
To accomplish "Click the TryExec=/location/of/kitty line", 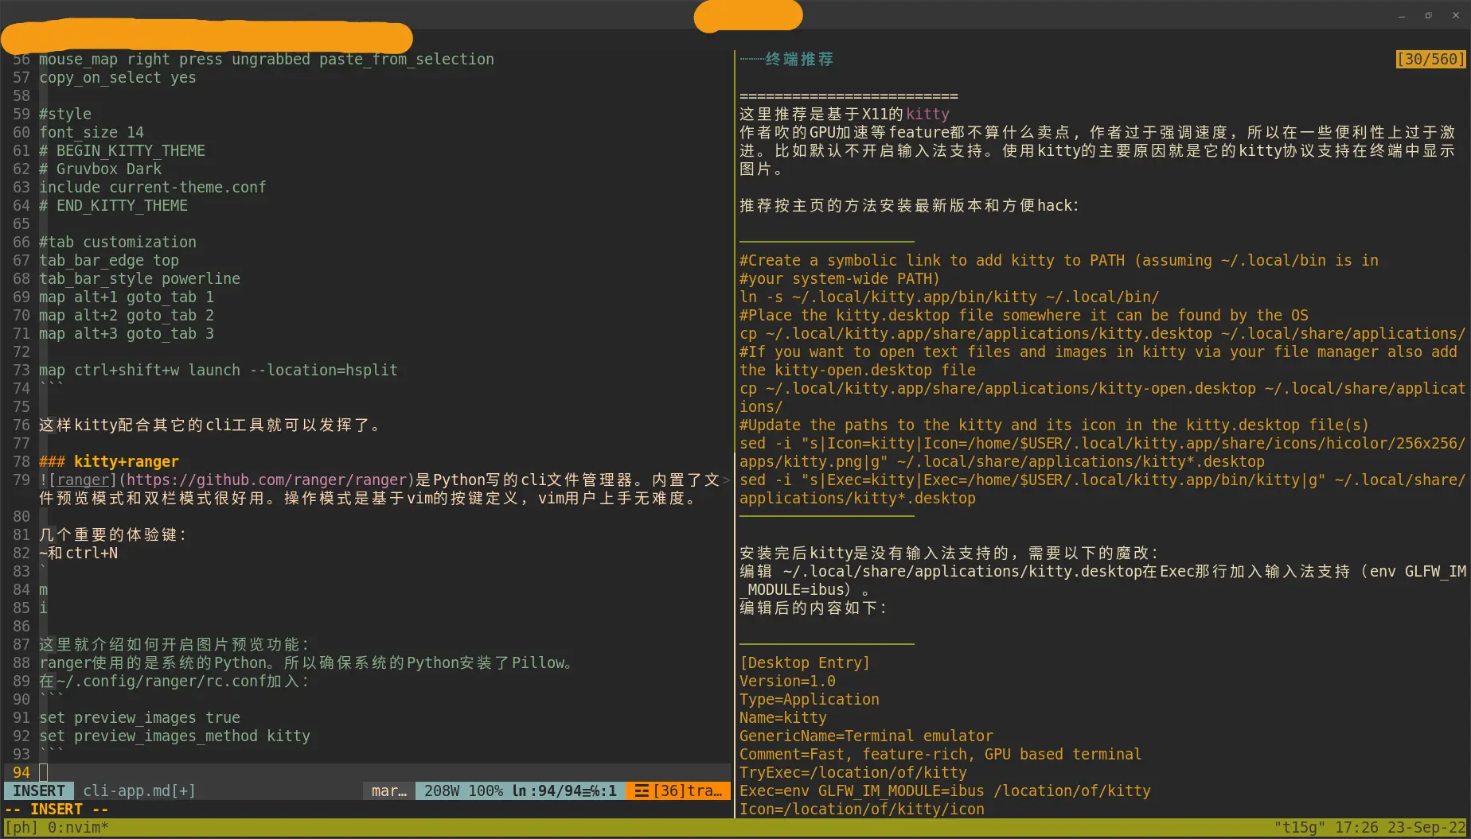I will pos(853,772).
